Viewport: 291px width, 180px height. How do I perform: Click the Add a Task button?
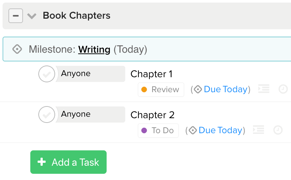[x=69, y=162]
